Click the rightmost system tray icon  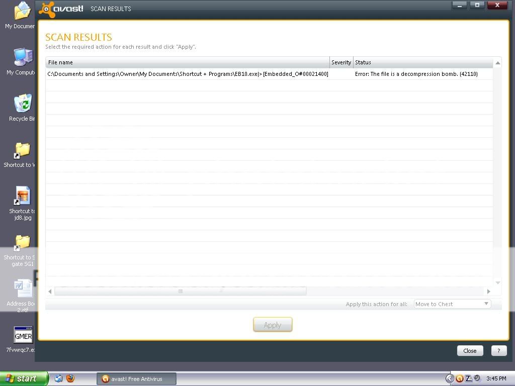click(477, 378)
